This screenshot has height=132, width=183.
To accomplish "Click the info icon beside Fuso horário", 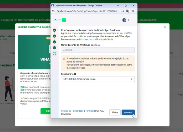I will tap(75, 74).
